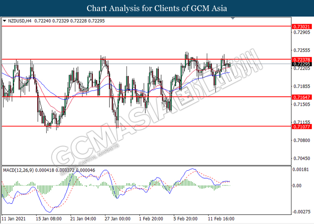Image resolution: width=314 pixels, height=224 pixels.
Task: Click the chart title 'Chart Analysis for Clients of GCM Asia'
Action: point(157,8)
